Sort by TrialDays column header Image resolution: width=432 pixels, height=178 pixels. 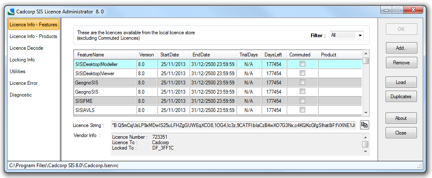249,54
